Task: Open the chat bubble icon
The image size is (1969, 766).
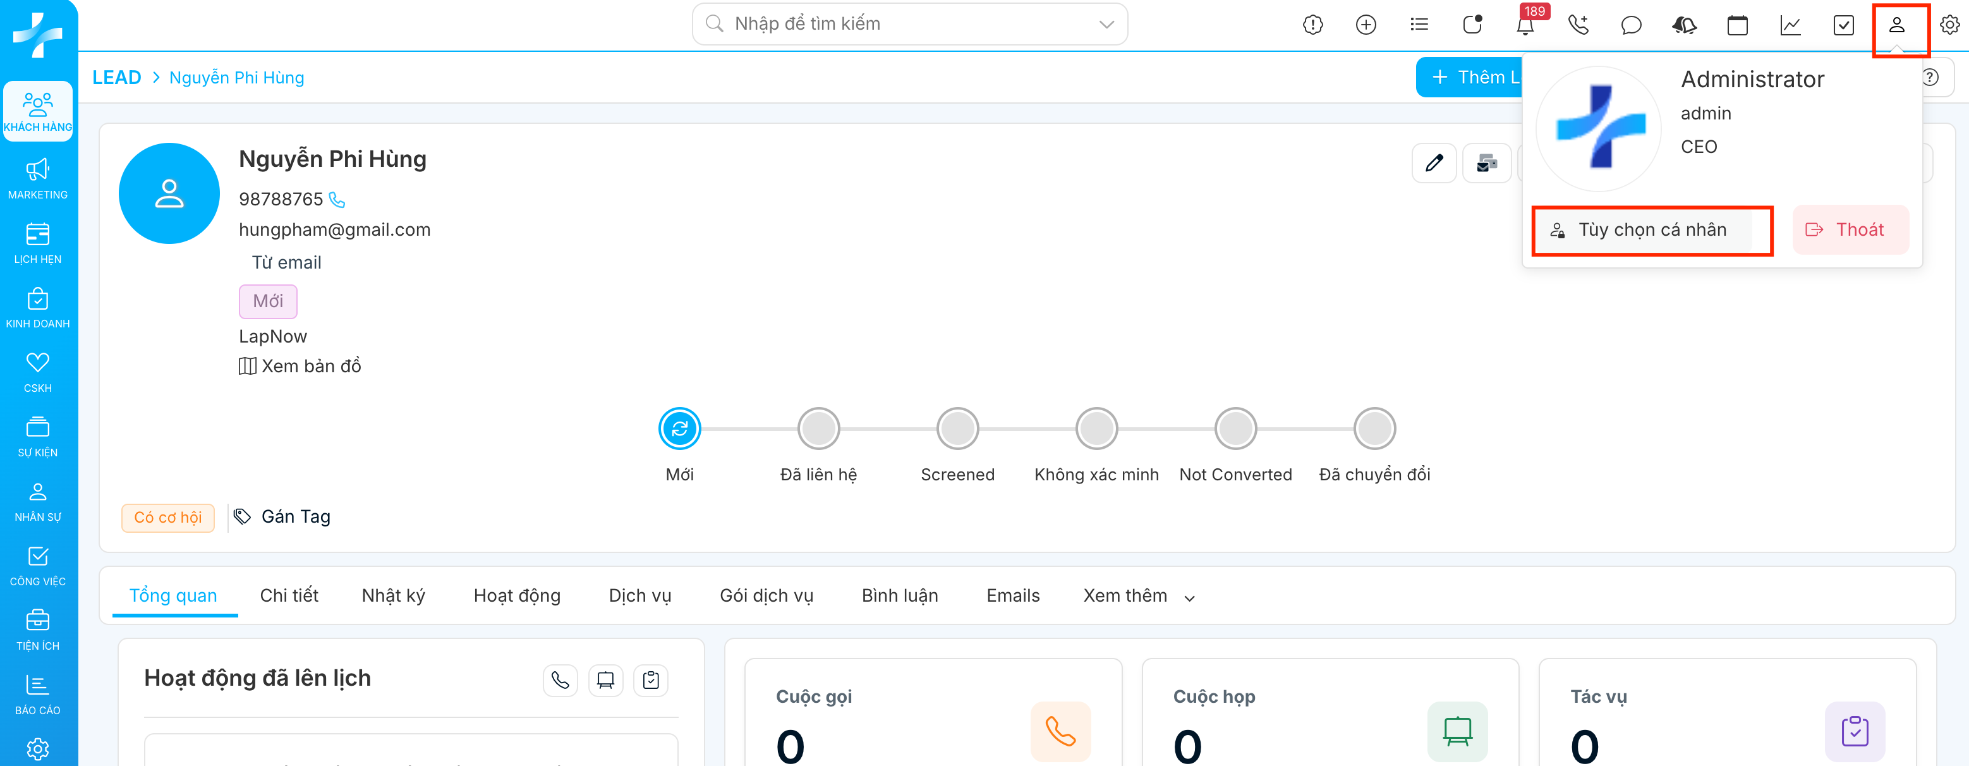Action: 1630,25
